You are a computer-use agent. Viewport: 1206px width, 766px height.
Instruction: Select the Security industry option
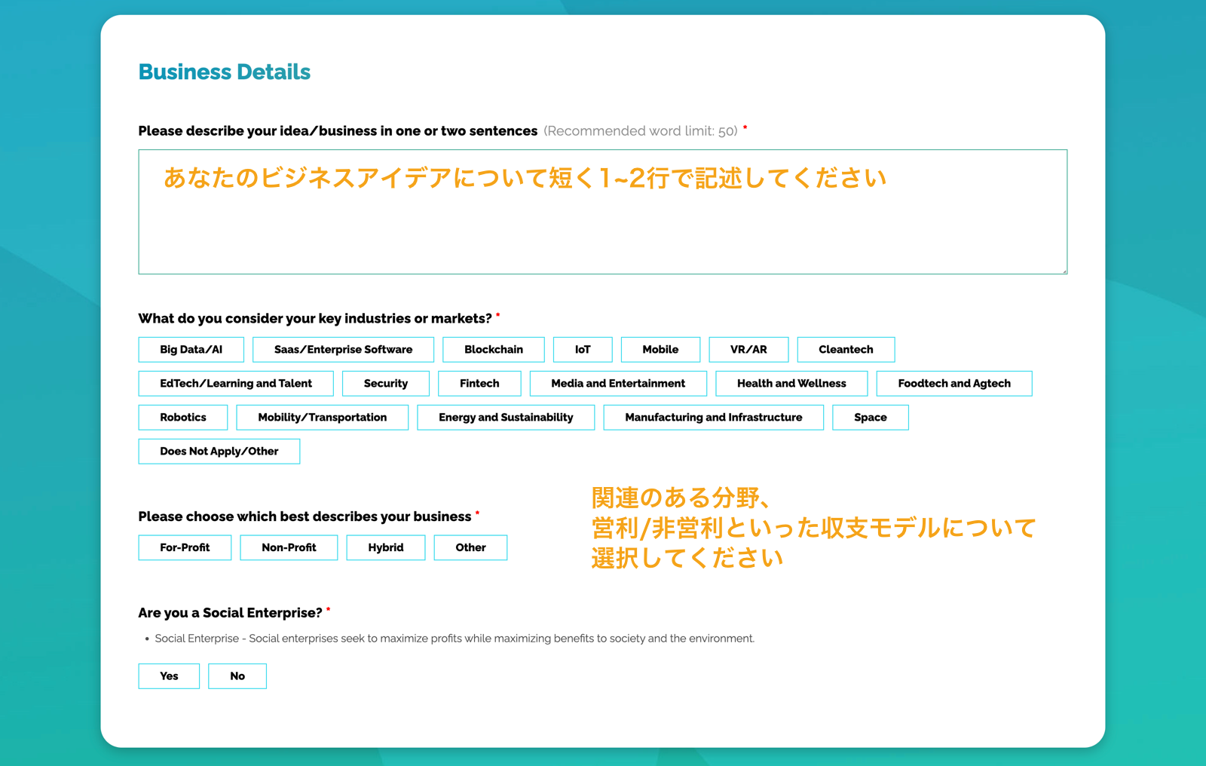pyautogui.click(x=386, y=384)
